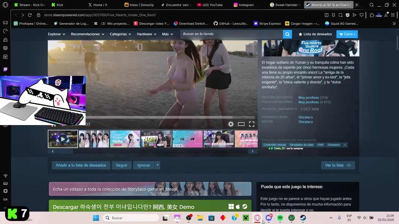Viewport: 399px width, 224px height.
Task: Open Photopea bookmark
Action: pos(31,23)
